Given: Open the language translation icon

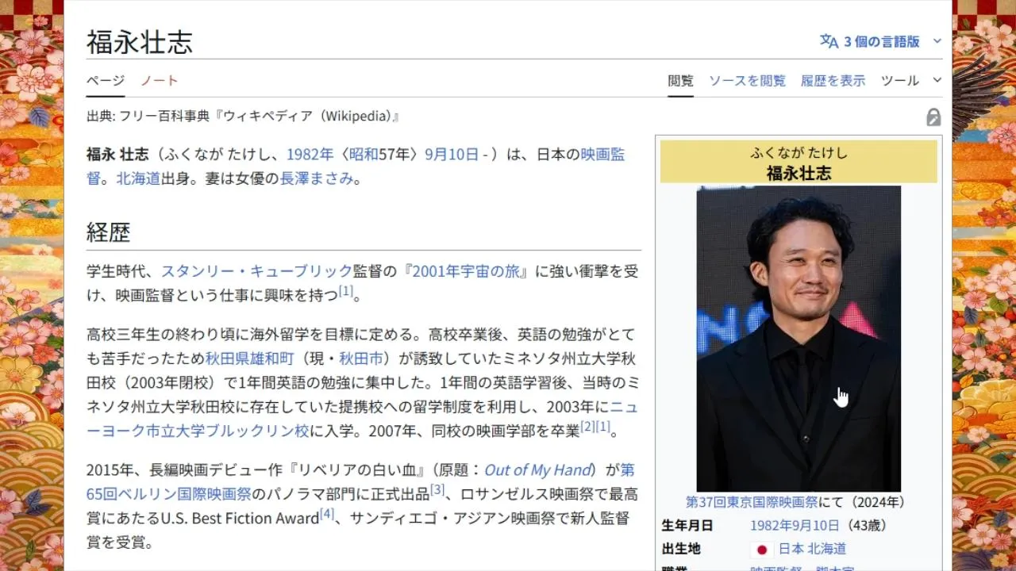Looking at the screenshot, I should [x=829, y=41].
